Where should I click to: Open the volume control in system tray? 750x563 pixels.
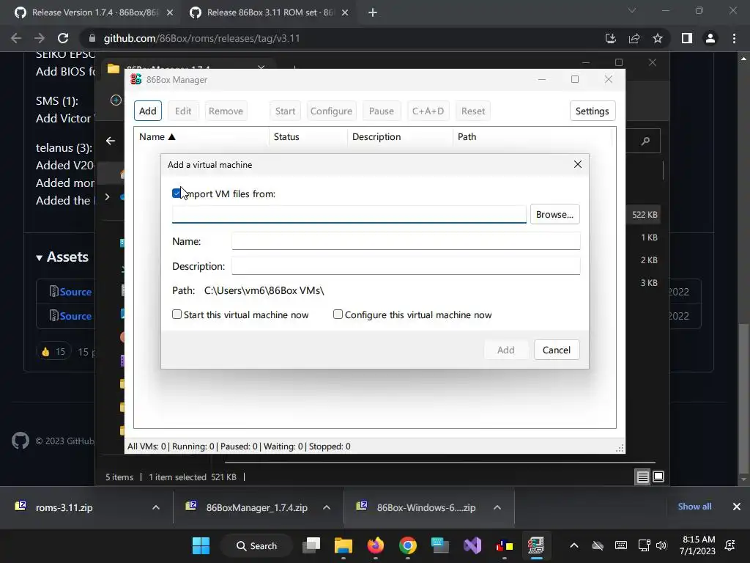pyautogui.click(x=661, y=545)
